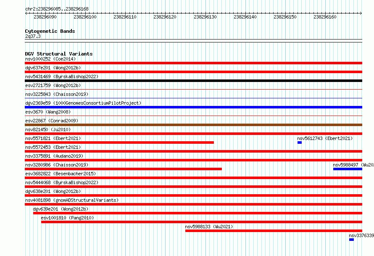Select the red bar under nsv821450
Screen dimensions: 374x256
(x=193, y=134)
